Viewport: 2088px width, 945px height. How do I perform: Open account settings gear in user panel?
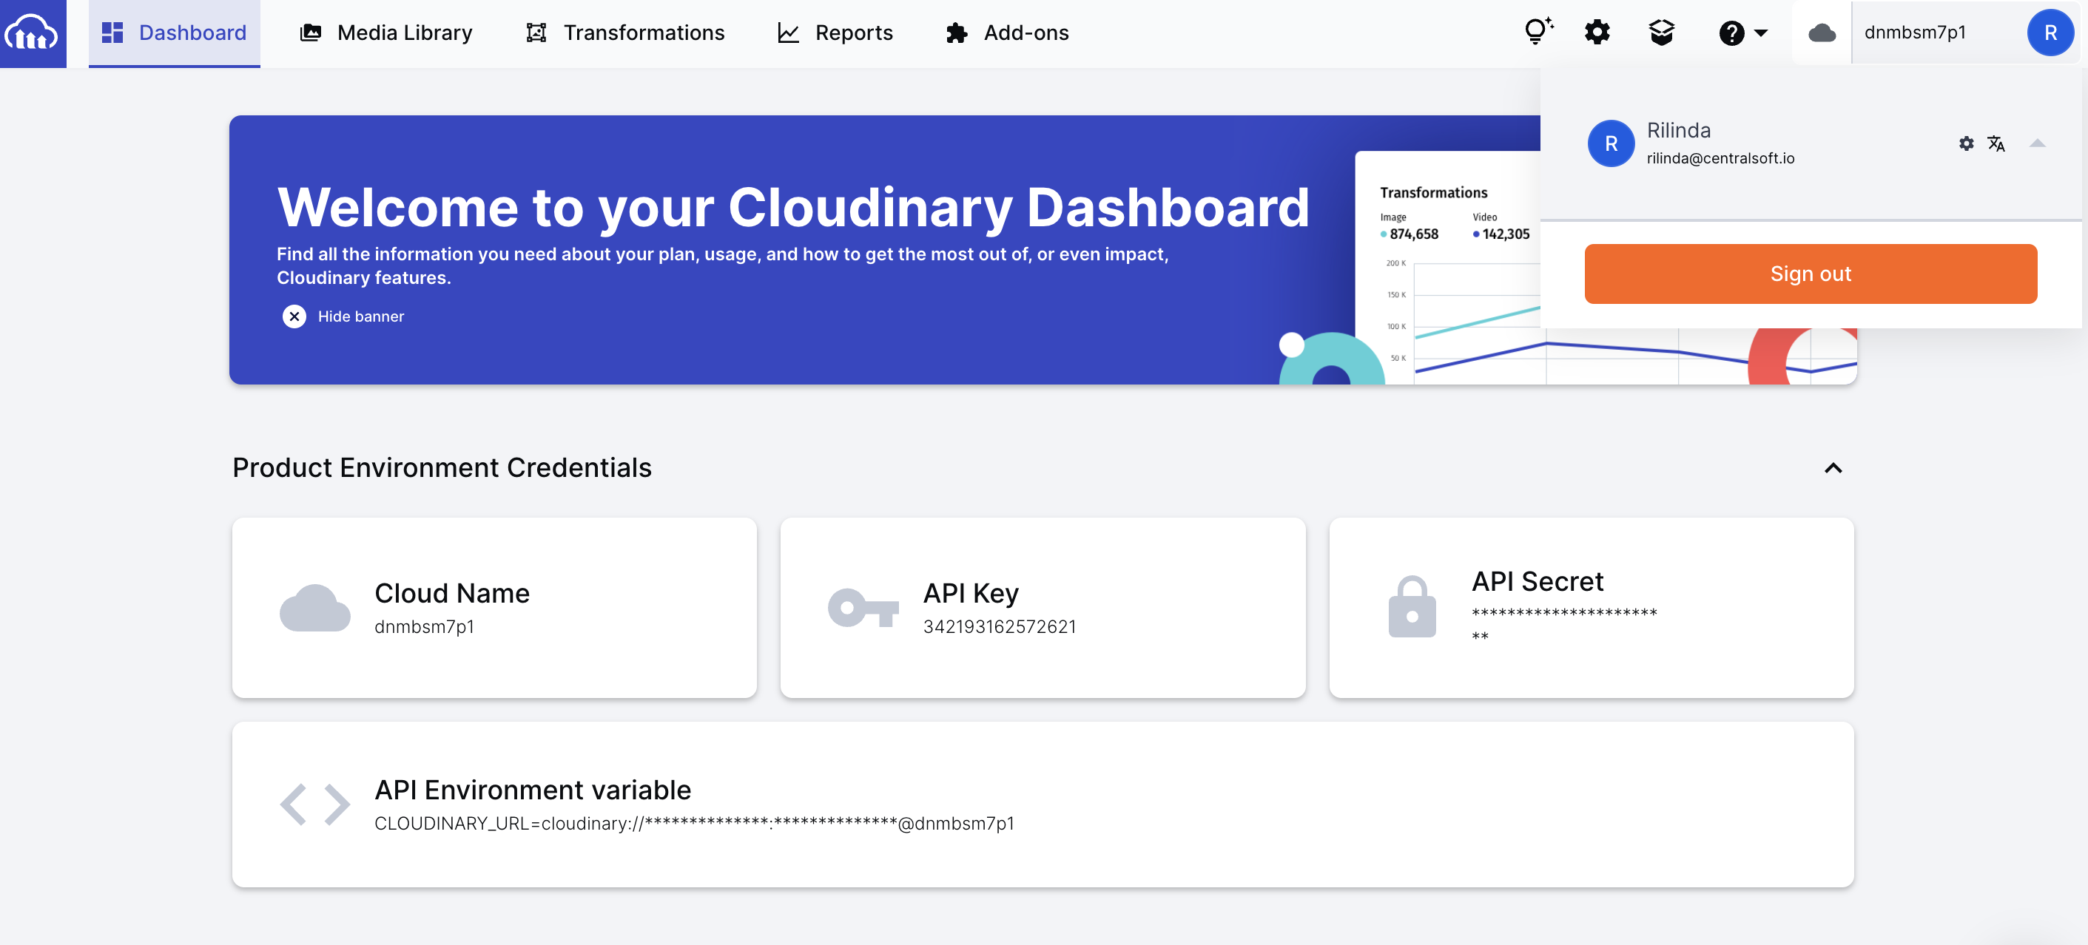click(x=1966, y=143)
